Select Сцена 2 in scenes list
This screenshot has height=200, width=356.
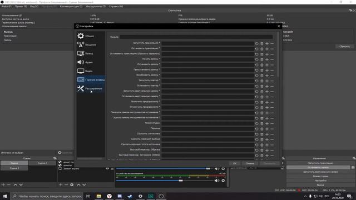(x=42, y=163)
